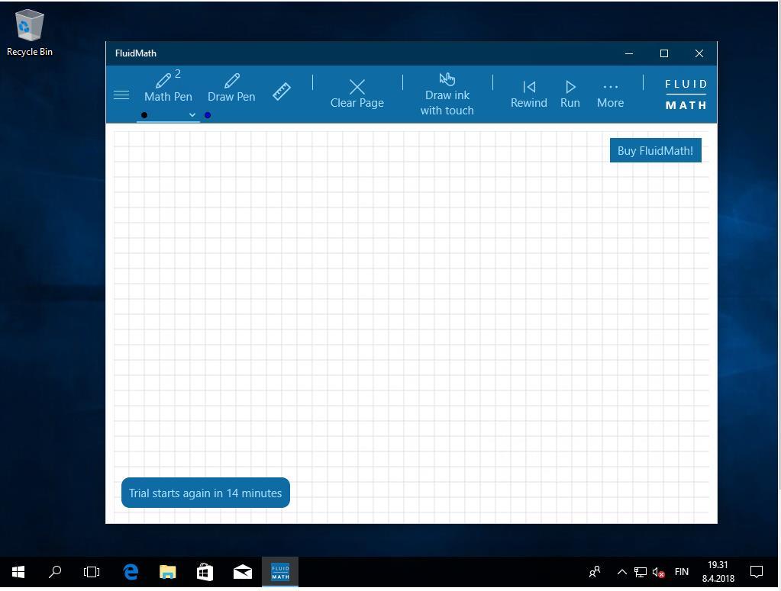Show hidden system tray icons
Screen dimensions: 781x591
point(621,572)
